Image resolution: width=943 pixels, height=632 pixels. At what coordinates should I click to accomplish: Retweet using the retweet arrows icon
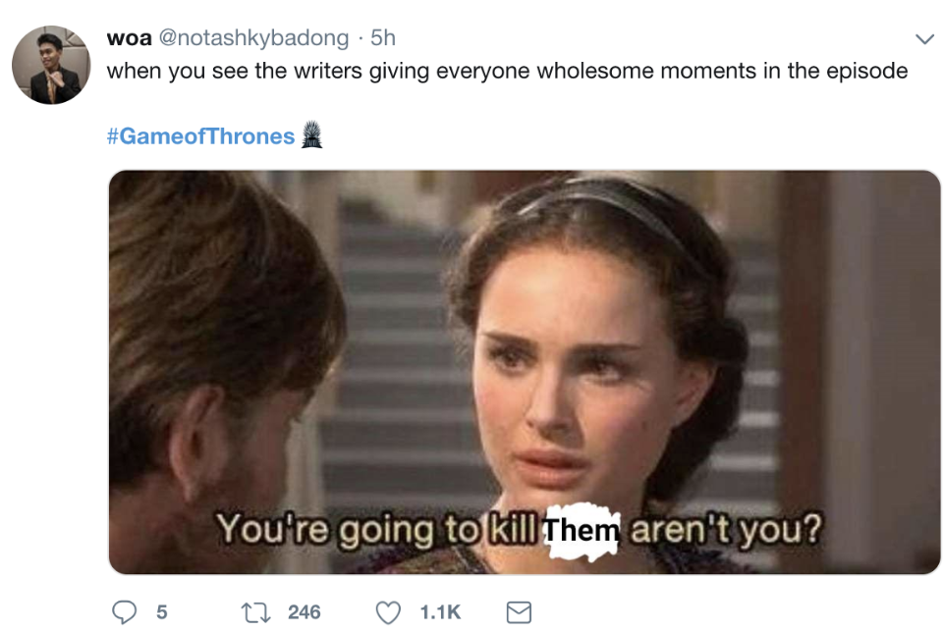pos(255,612)
